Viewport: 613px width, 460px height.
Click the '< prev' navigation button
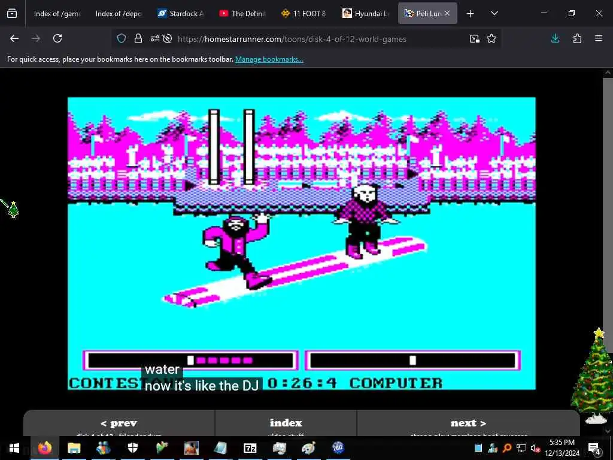[x=119, y=423]
